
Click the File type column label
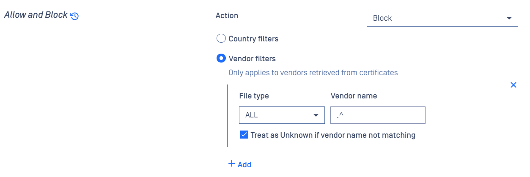tap(254, 96)
